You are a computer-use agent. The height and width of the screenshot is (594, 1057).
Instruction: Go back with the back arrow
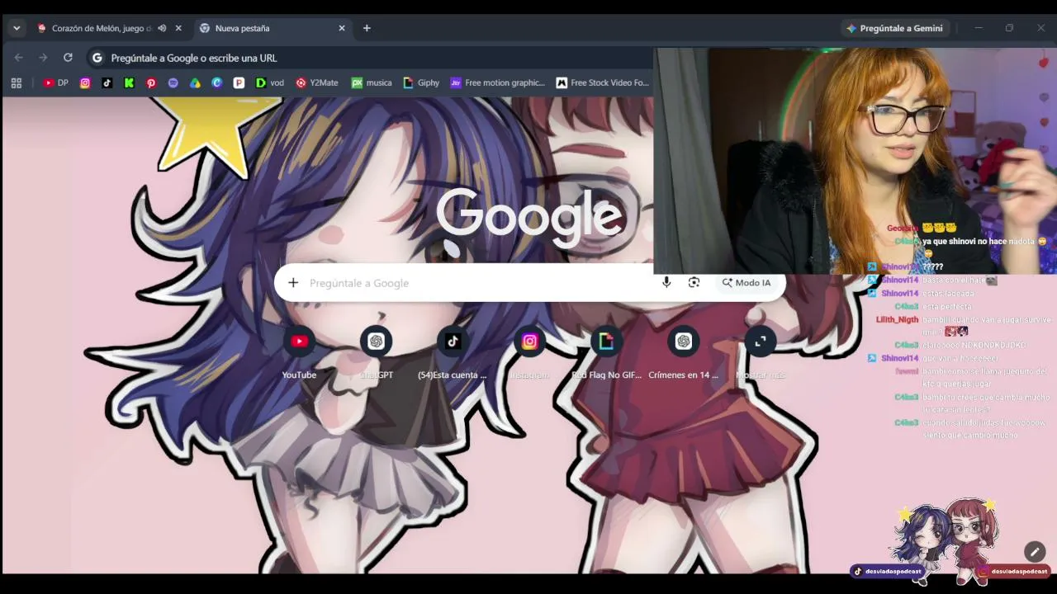19,58
